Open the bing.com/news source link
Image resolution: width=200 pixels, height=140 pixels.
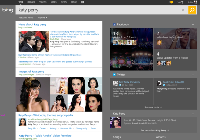pyautogui.click(x=25, y=27)
